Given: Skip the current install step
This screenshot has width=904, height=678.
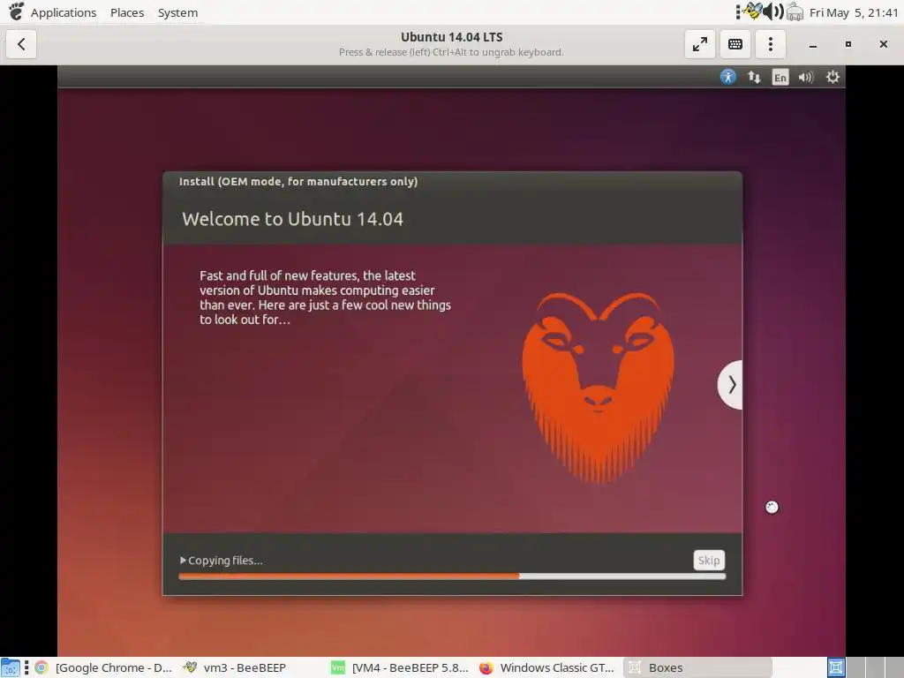Looking at the screenshot, I should coord(709,560).
